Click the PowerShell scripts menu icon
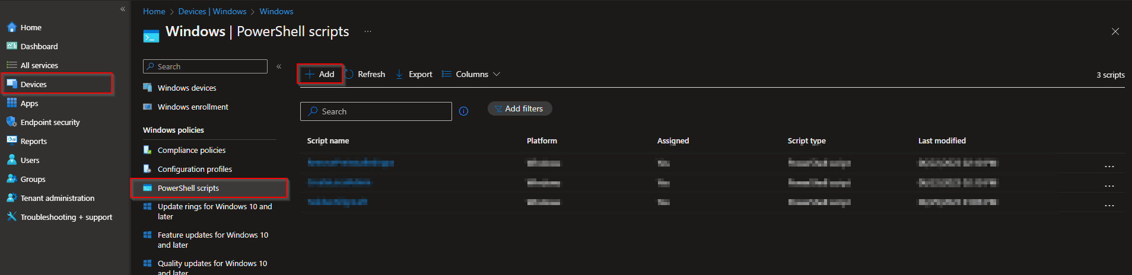 pyautogui.click(x=148, y=188)
